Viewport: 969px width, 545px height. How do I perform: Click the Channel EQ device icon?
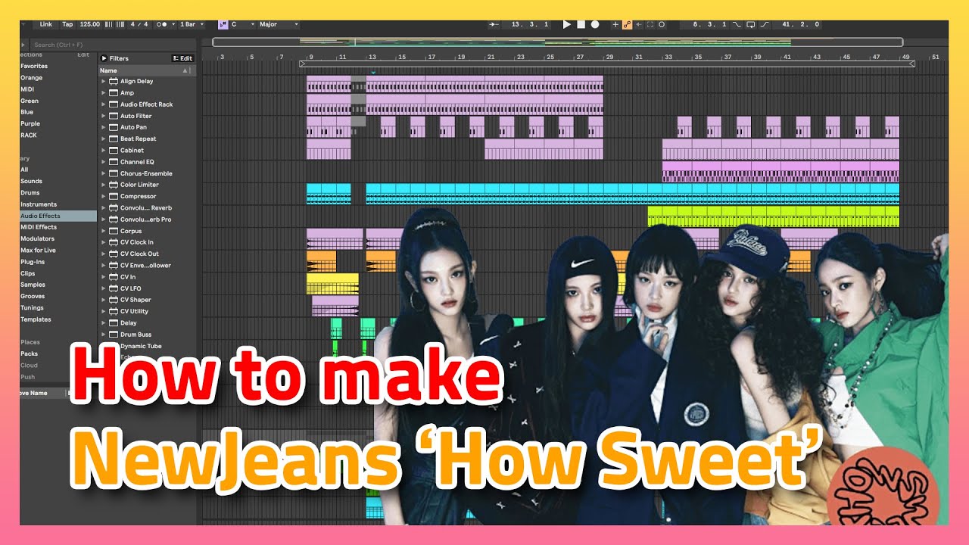pyautogui.click(x=114, y=162)
